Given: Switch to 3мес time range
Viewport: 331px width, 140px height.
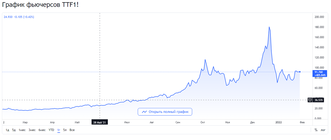Looking at the screenshot, I should 32,130.
